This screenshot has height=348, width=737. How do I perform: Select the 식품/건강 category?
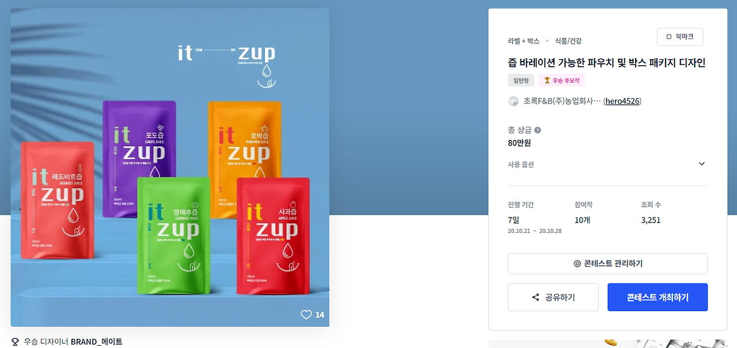[x=568, y=41]
